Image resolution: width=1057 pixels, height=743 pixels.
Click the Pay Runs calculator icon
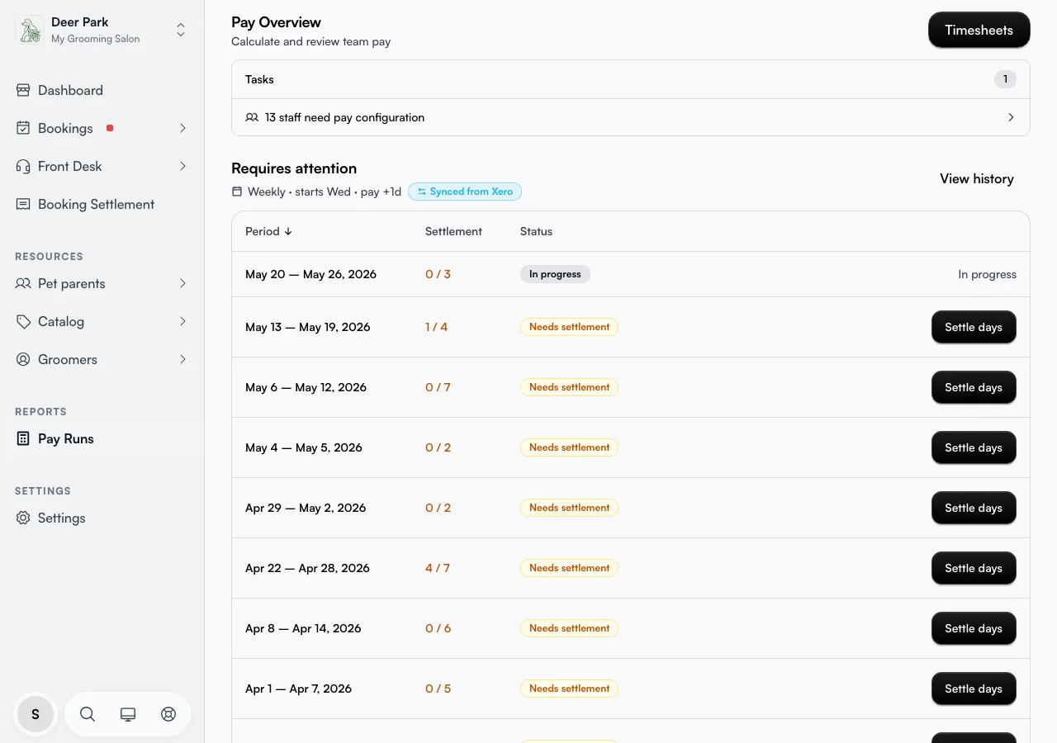click(x=23, y=439)
